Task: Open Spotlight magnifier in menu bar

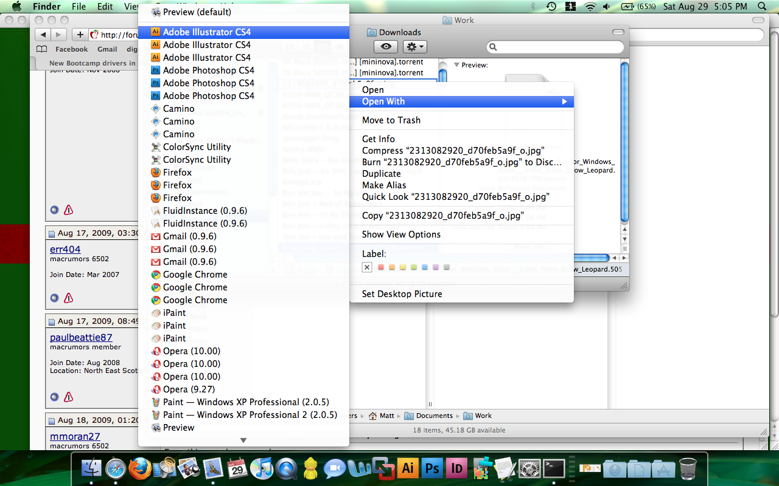Action: [763, 7]
